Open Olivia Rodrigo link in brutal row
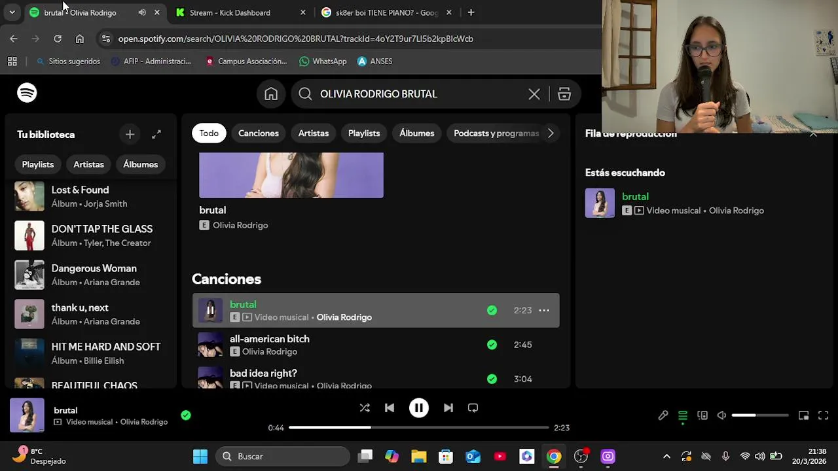 coord(344,317)
